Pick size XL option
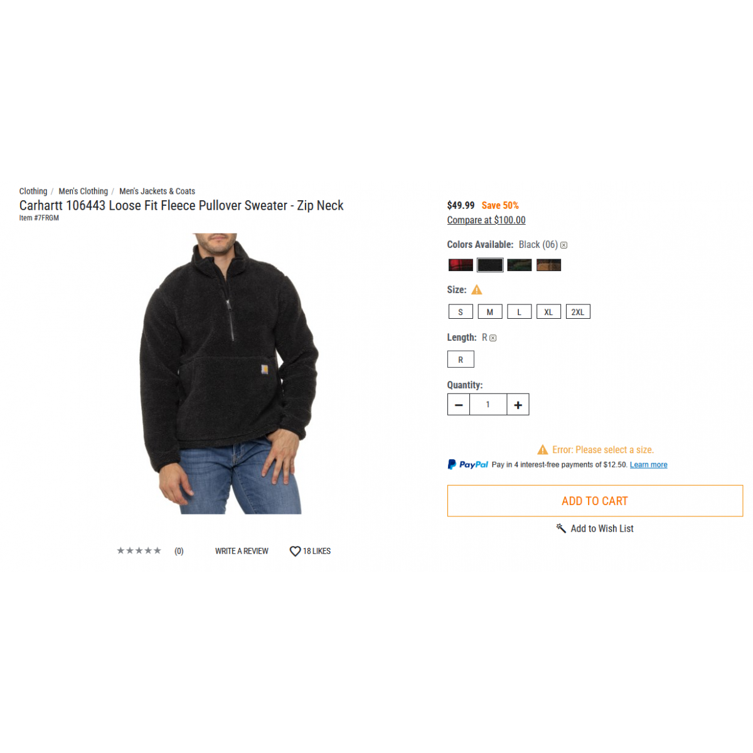This screenshot has width=753, height=753. tap(548, 312)
